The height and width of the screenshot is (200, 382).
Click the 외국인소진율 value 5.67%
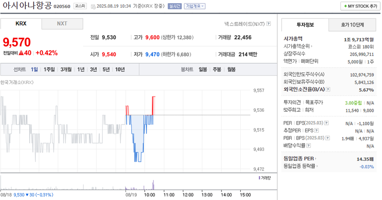(x=366, y=90)
